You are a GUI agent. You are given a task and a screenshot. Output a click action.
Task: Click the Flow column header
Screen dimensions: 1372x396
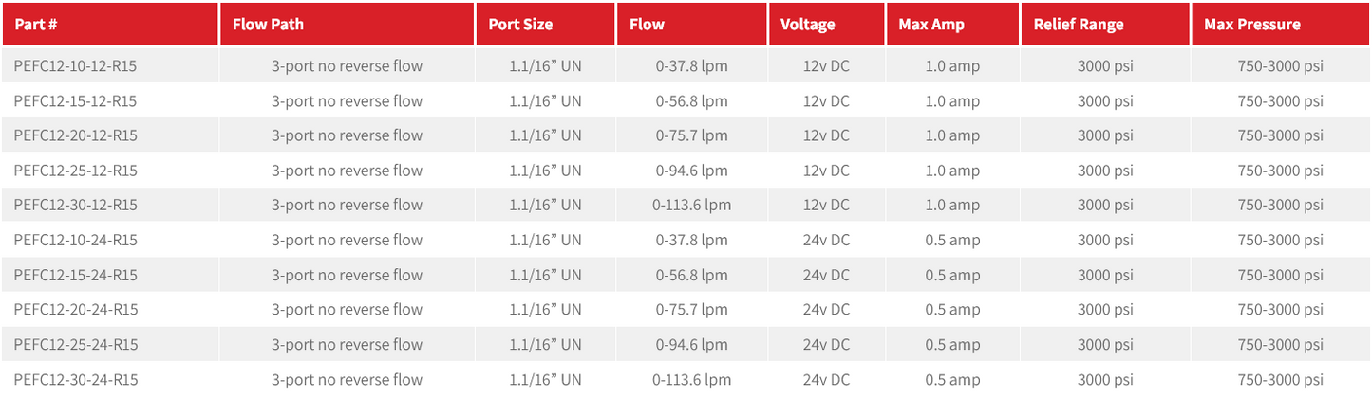coord(647,24)
